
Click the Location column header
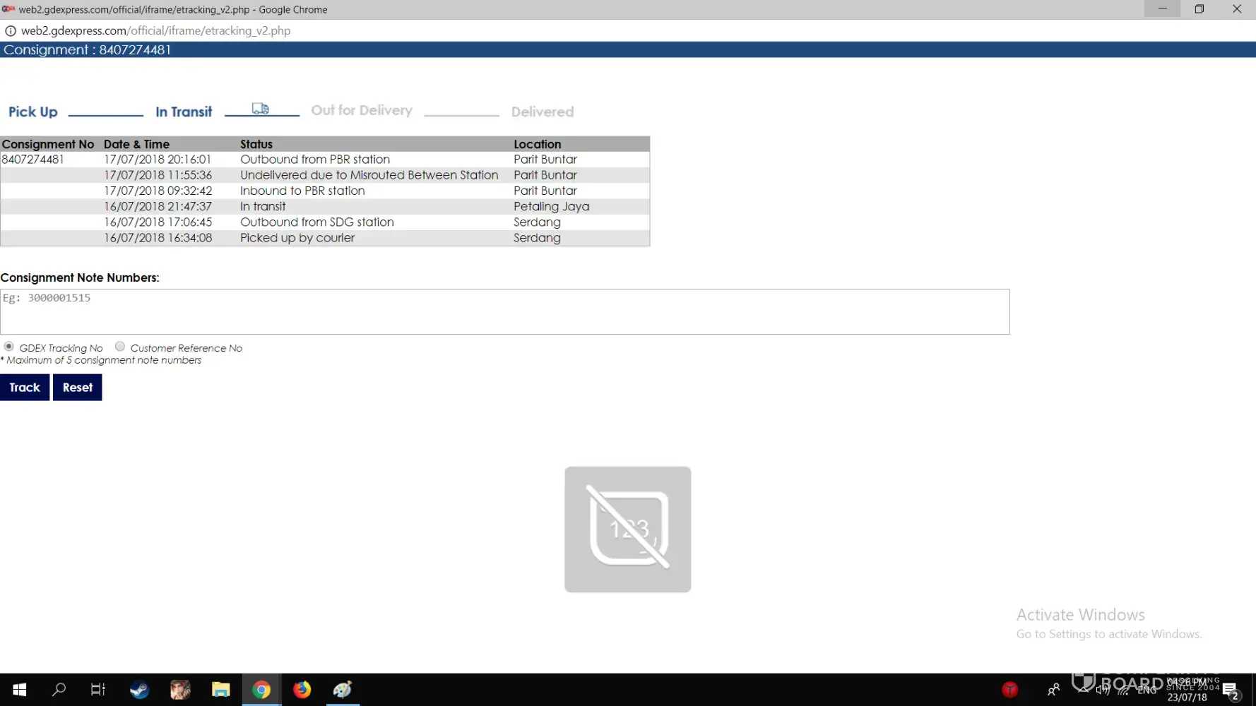[538, 144]
